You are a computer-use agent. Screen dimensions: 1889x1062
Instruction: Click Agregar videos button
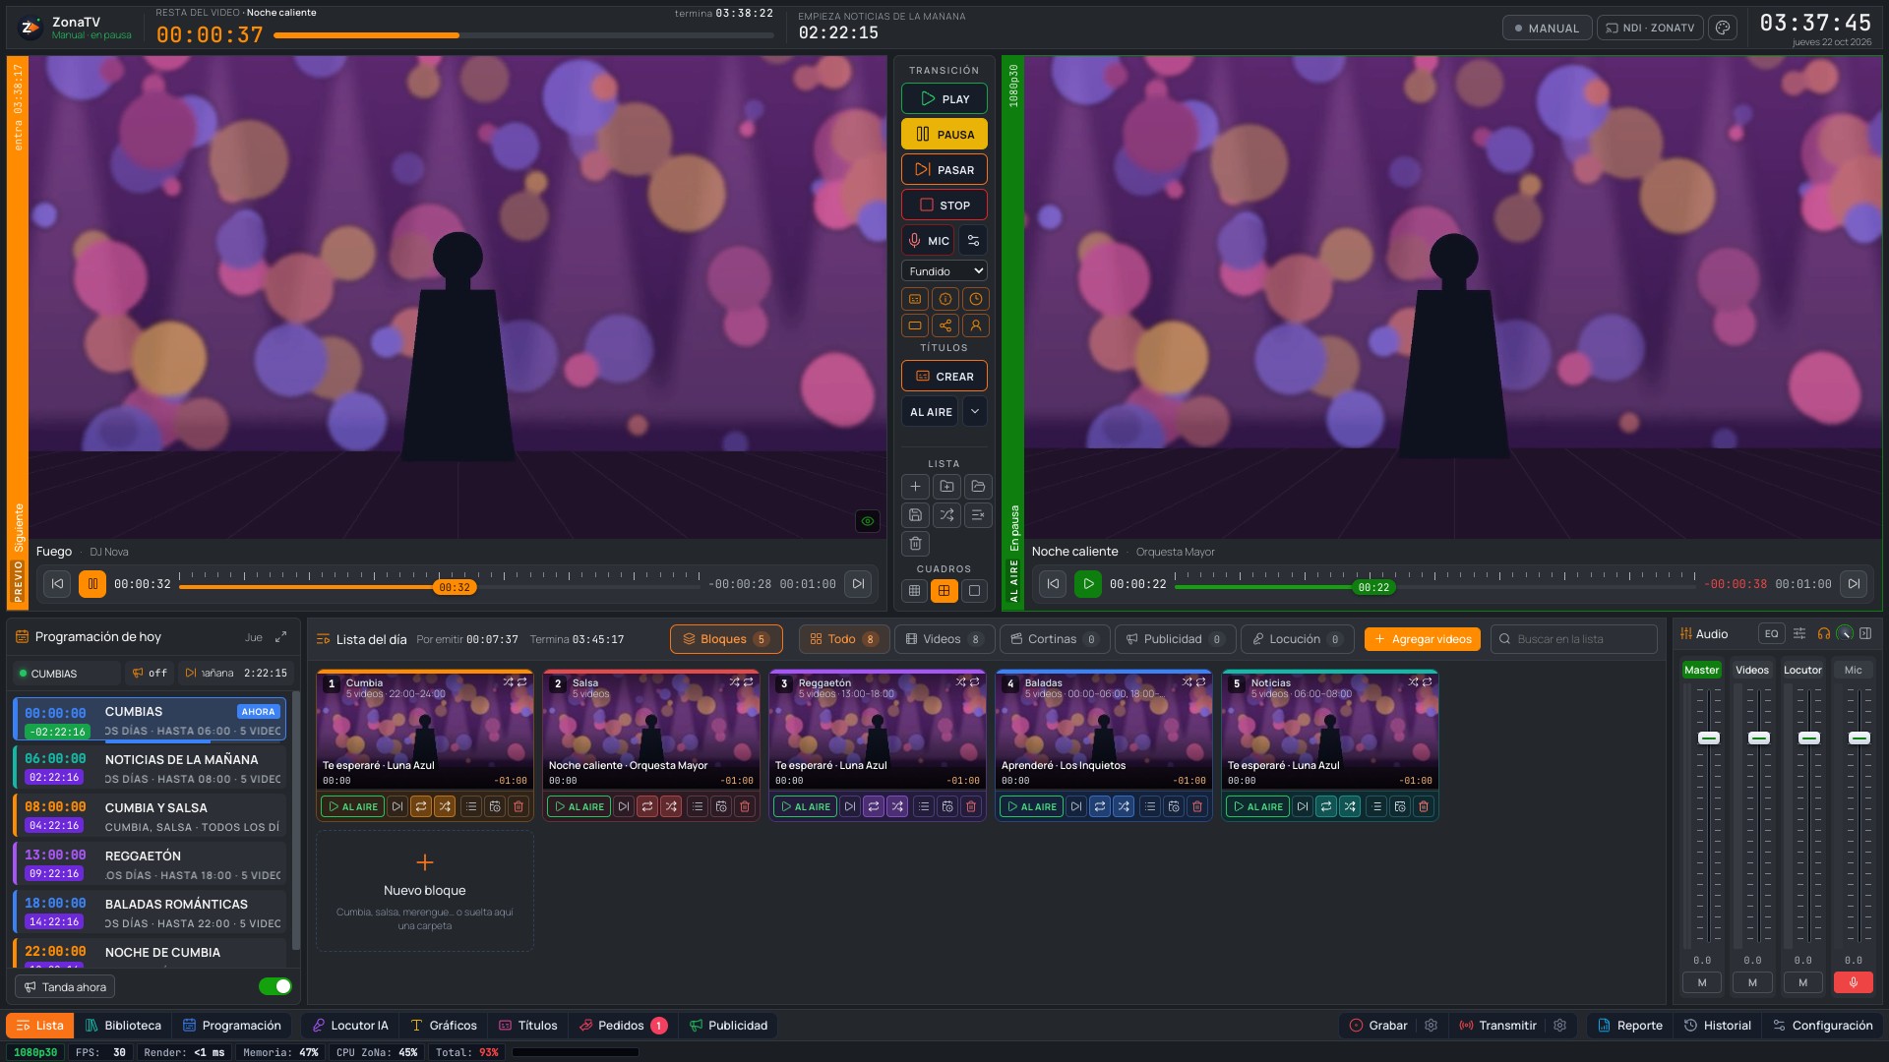click(x=1423, y=639)
